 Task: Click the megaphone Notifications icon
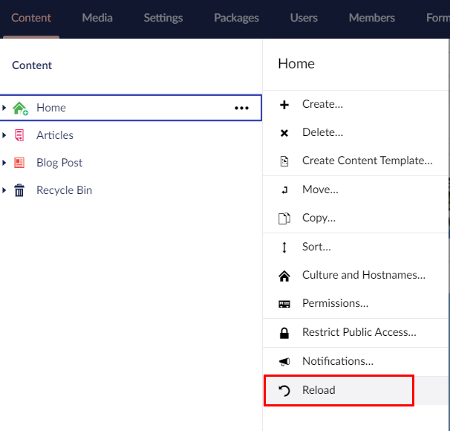(x=284, y=361)
